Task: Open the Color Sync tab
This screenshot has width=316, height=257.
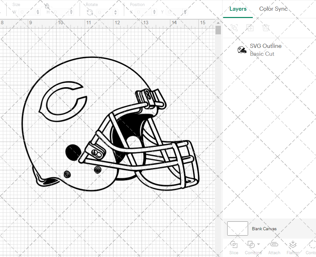Action: [x=273, y=9]
